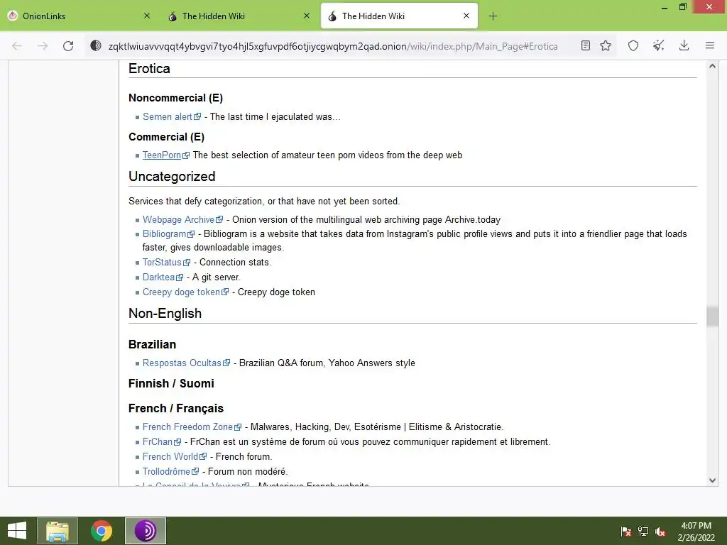Click the taskbar clock 4:07 PM
This screenshot has width=727, height=545.
coord(696,526)
